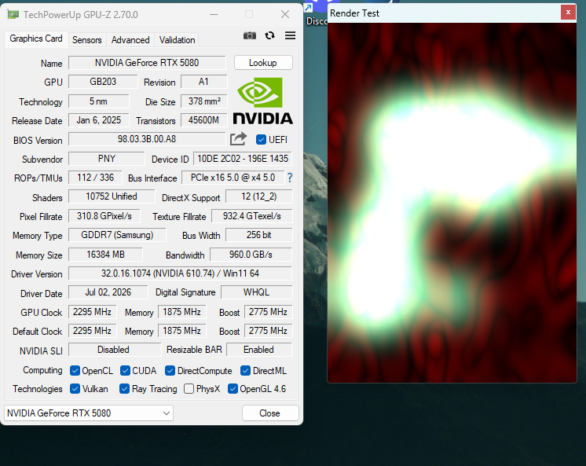Click the Bandwidth value 960.0 GB/s

(251, 255)
